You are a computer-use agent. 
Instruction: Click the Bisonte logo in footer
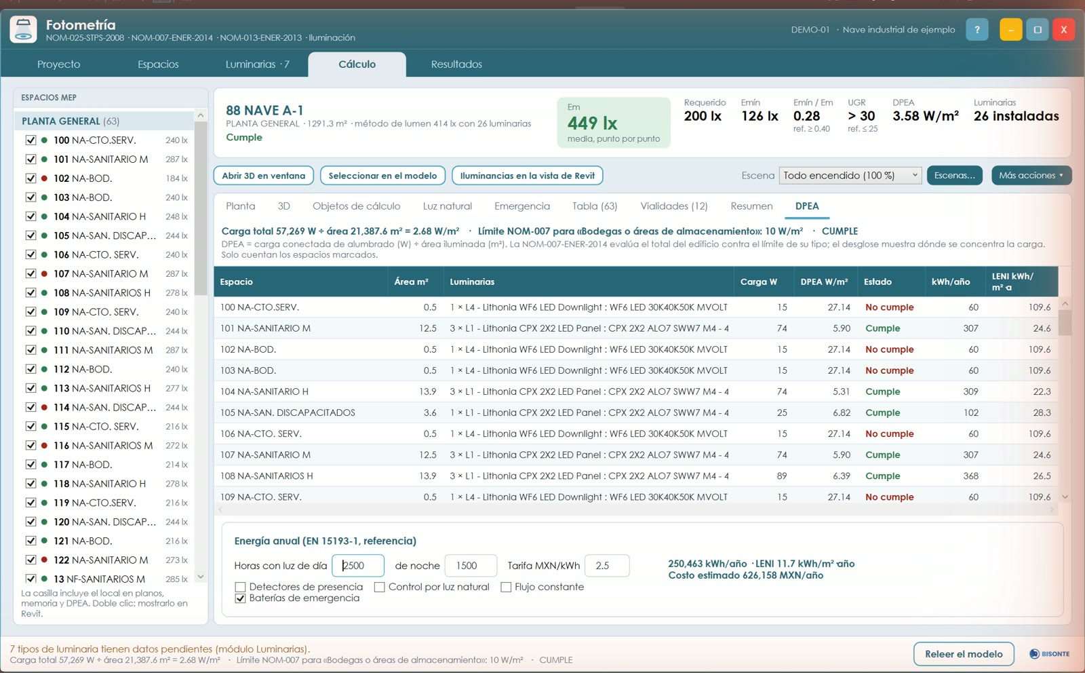(x=1049, y=654)
